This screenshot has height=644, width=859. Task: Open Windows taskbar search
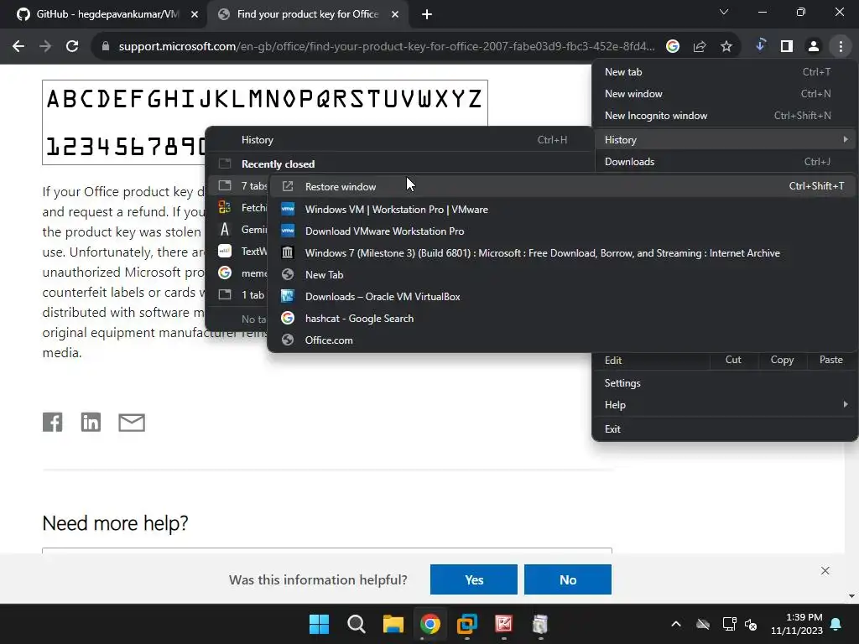tap(356, 624)
